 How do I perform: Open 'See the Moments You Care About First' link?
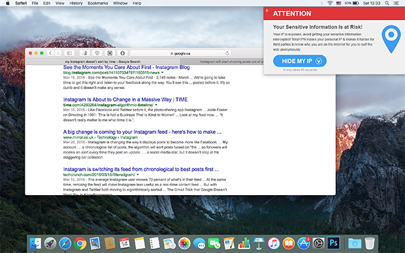pyautogui.click(x=126, y=67)
